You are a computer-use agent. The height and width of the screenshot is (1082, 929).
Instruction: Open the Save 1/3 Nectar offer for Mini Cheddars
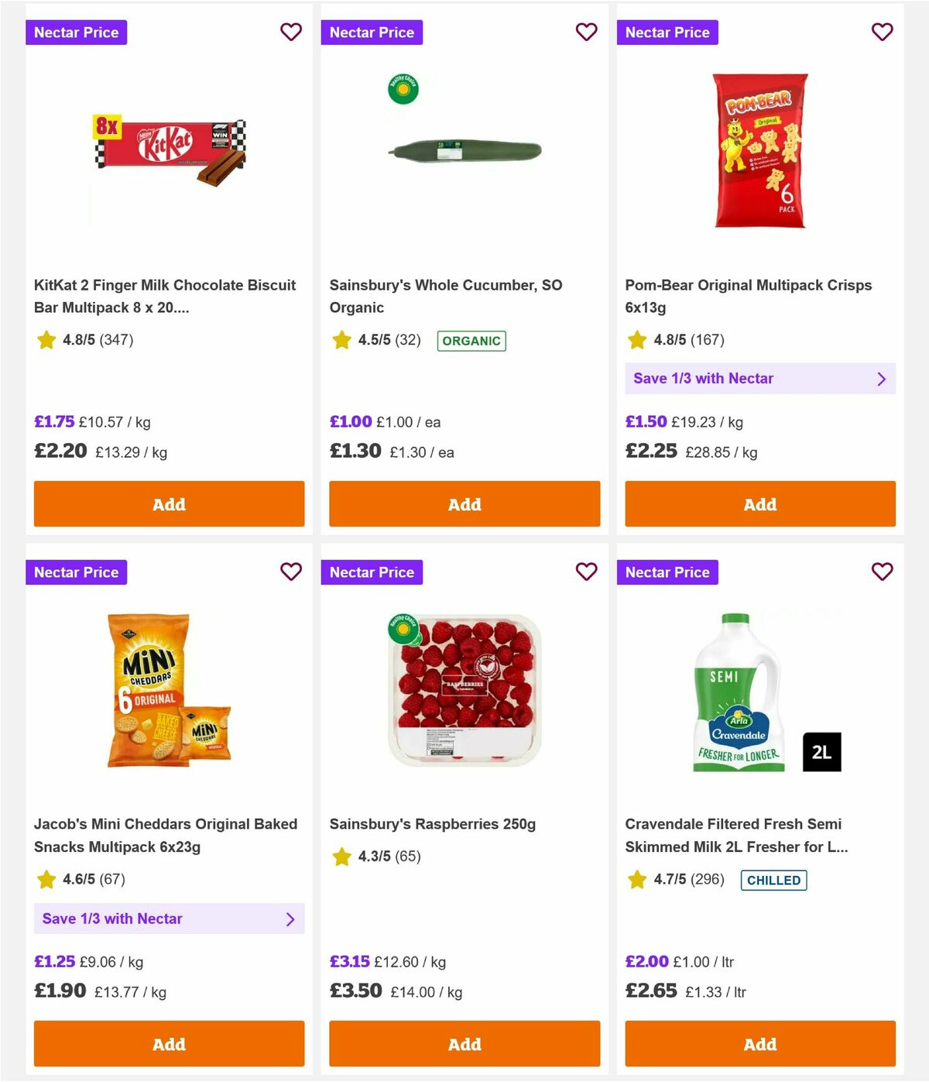click(170, 919)
